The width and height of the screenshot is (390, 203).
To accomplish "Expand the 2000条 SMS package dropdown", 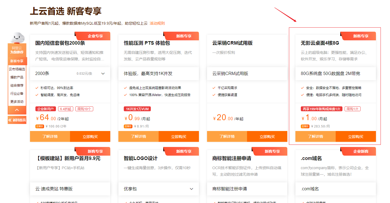I will [x=103, y=74].
